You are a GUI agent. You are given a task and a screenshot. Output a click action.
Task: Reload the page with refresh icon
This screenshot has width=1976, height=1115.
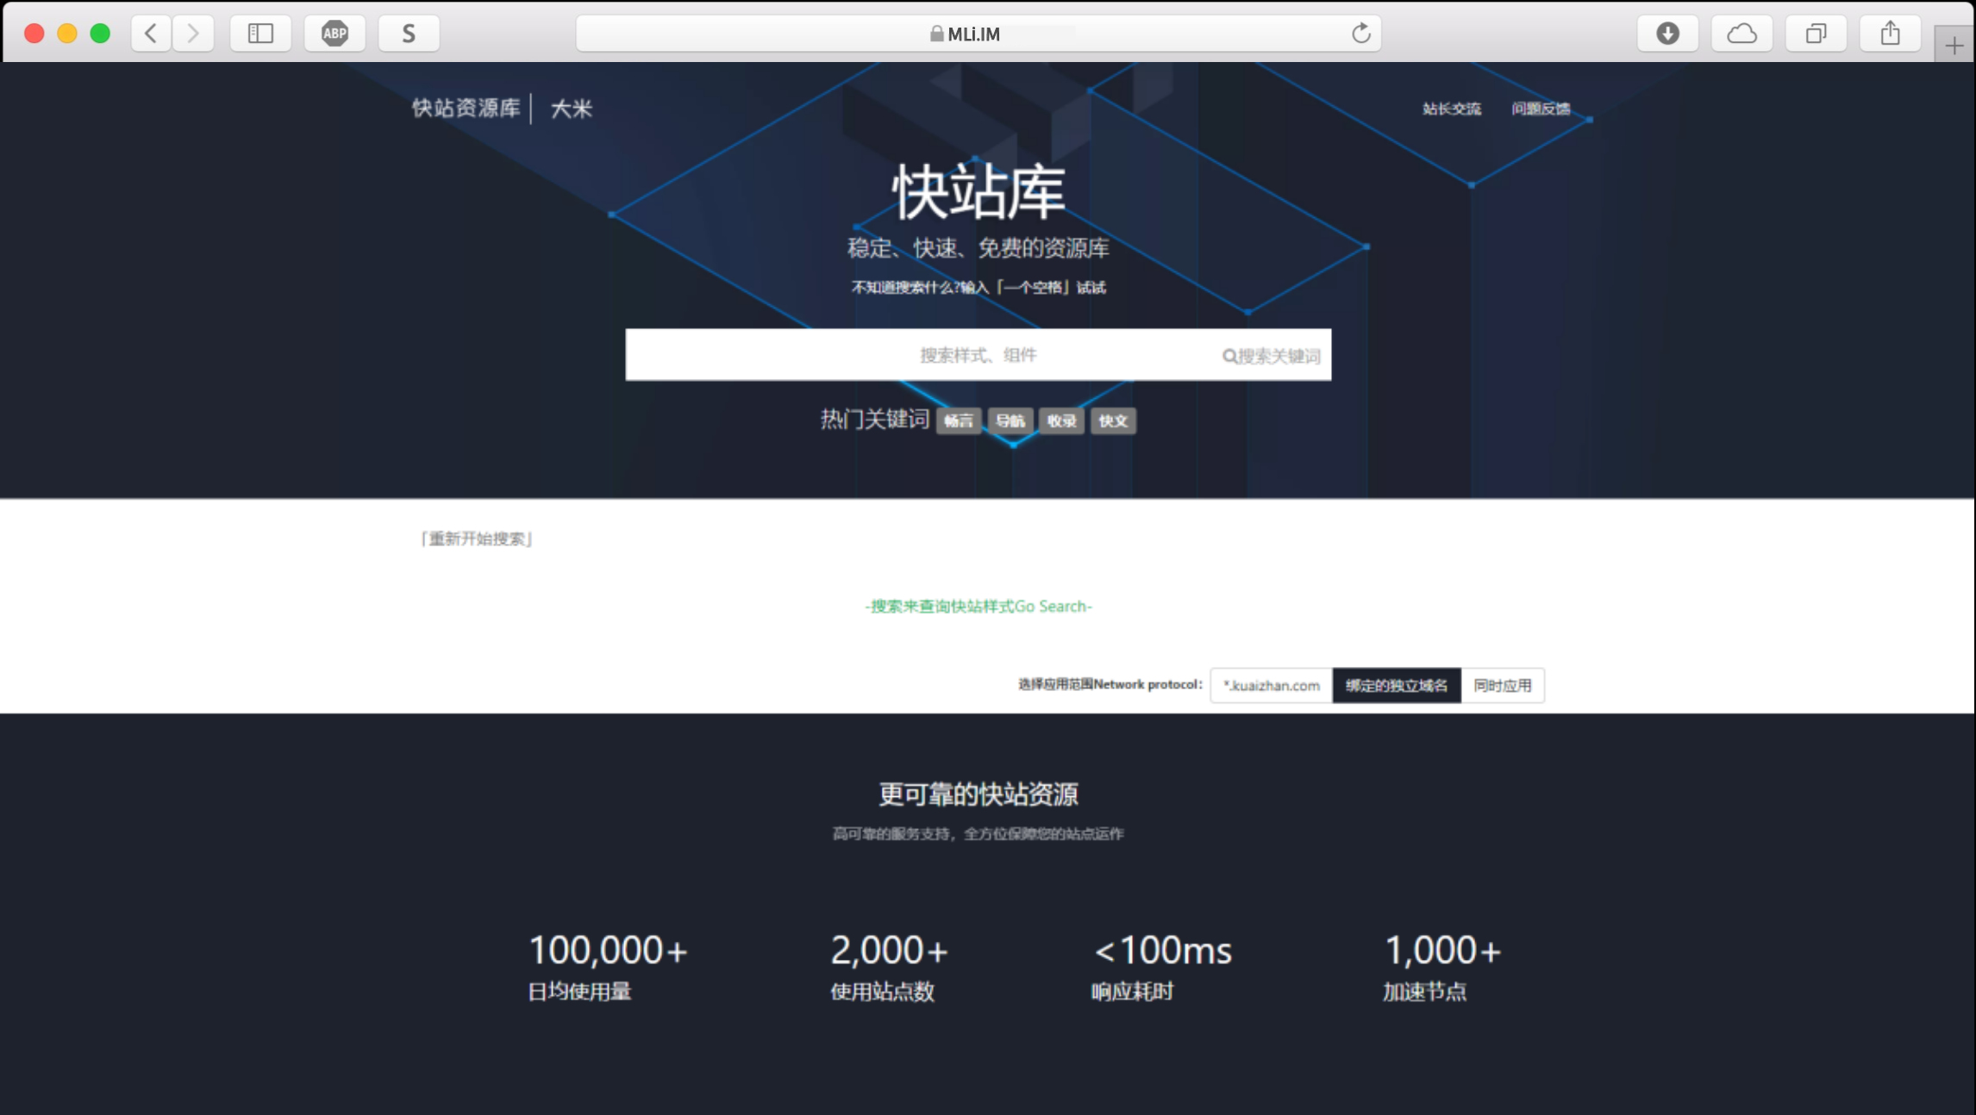[1360, 34]
